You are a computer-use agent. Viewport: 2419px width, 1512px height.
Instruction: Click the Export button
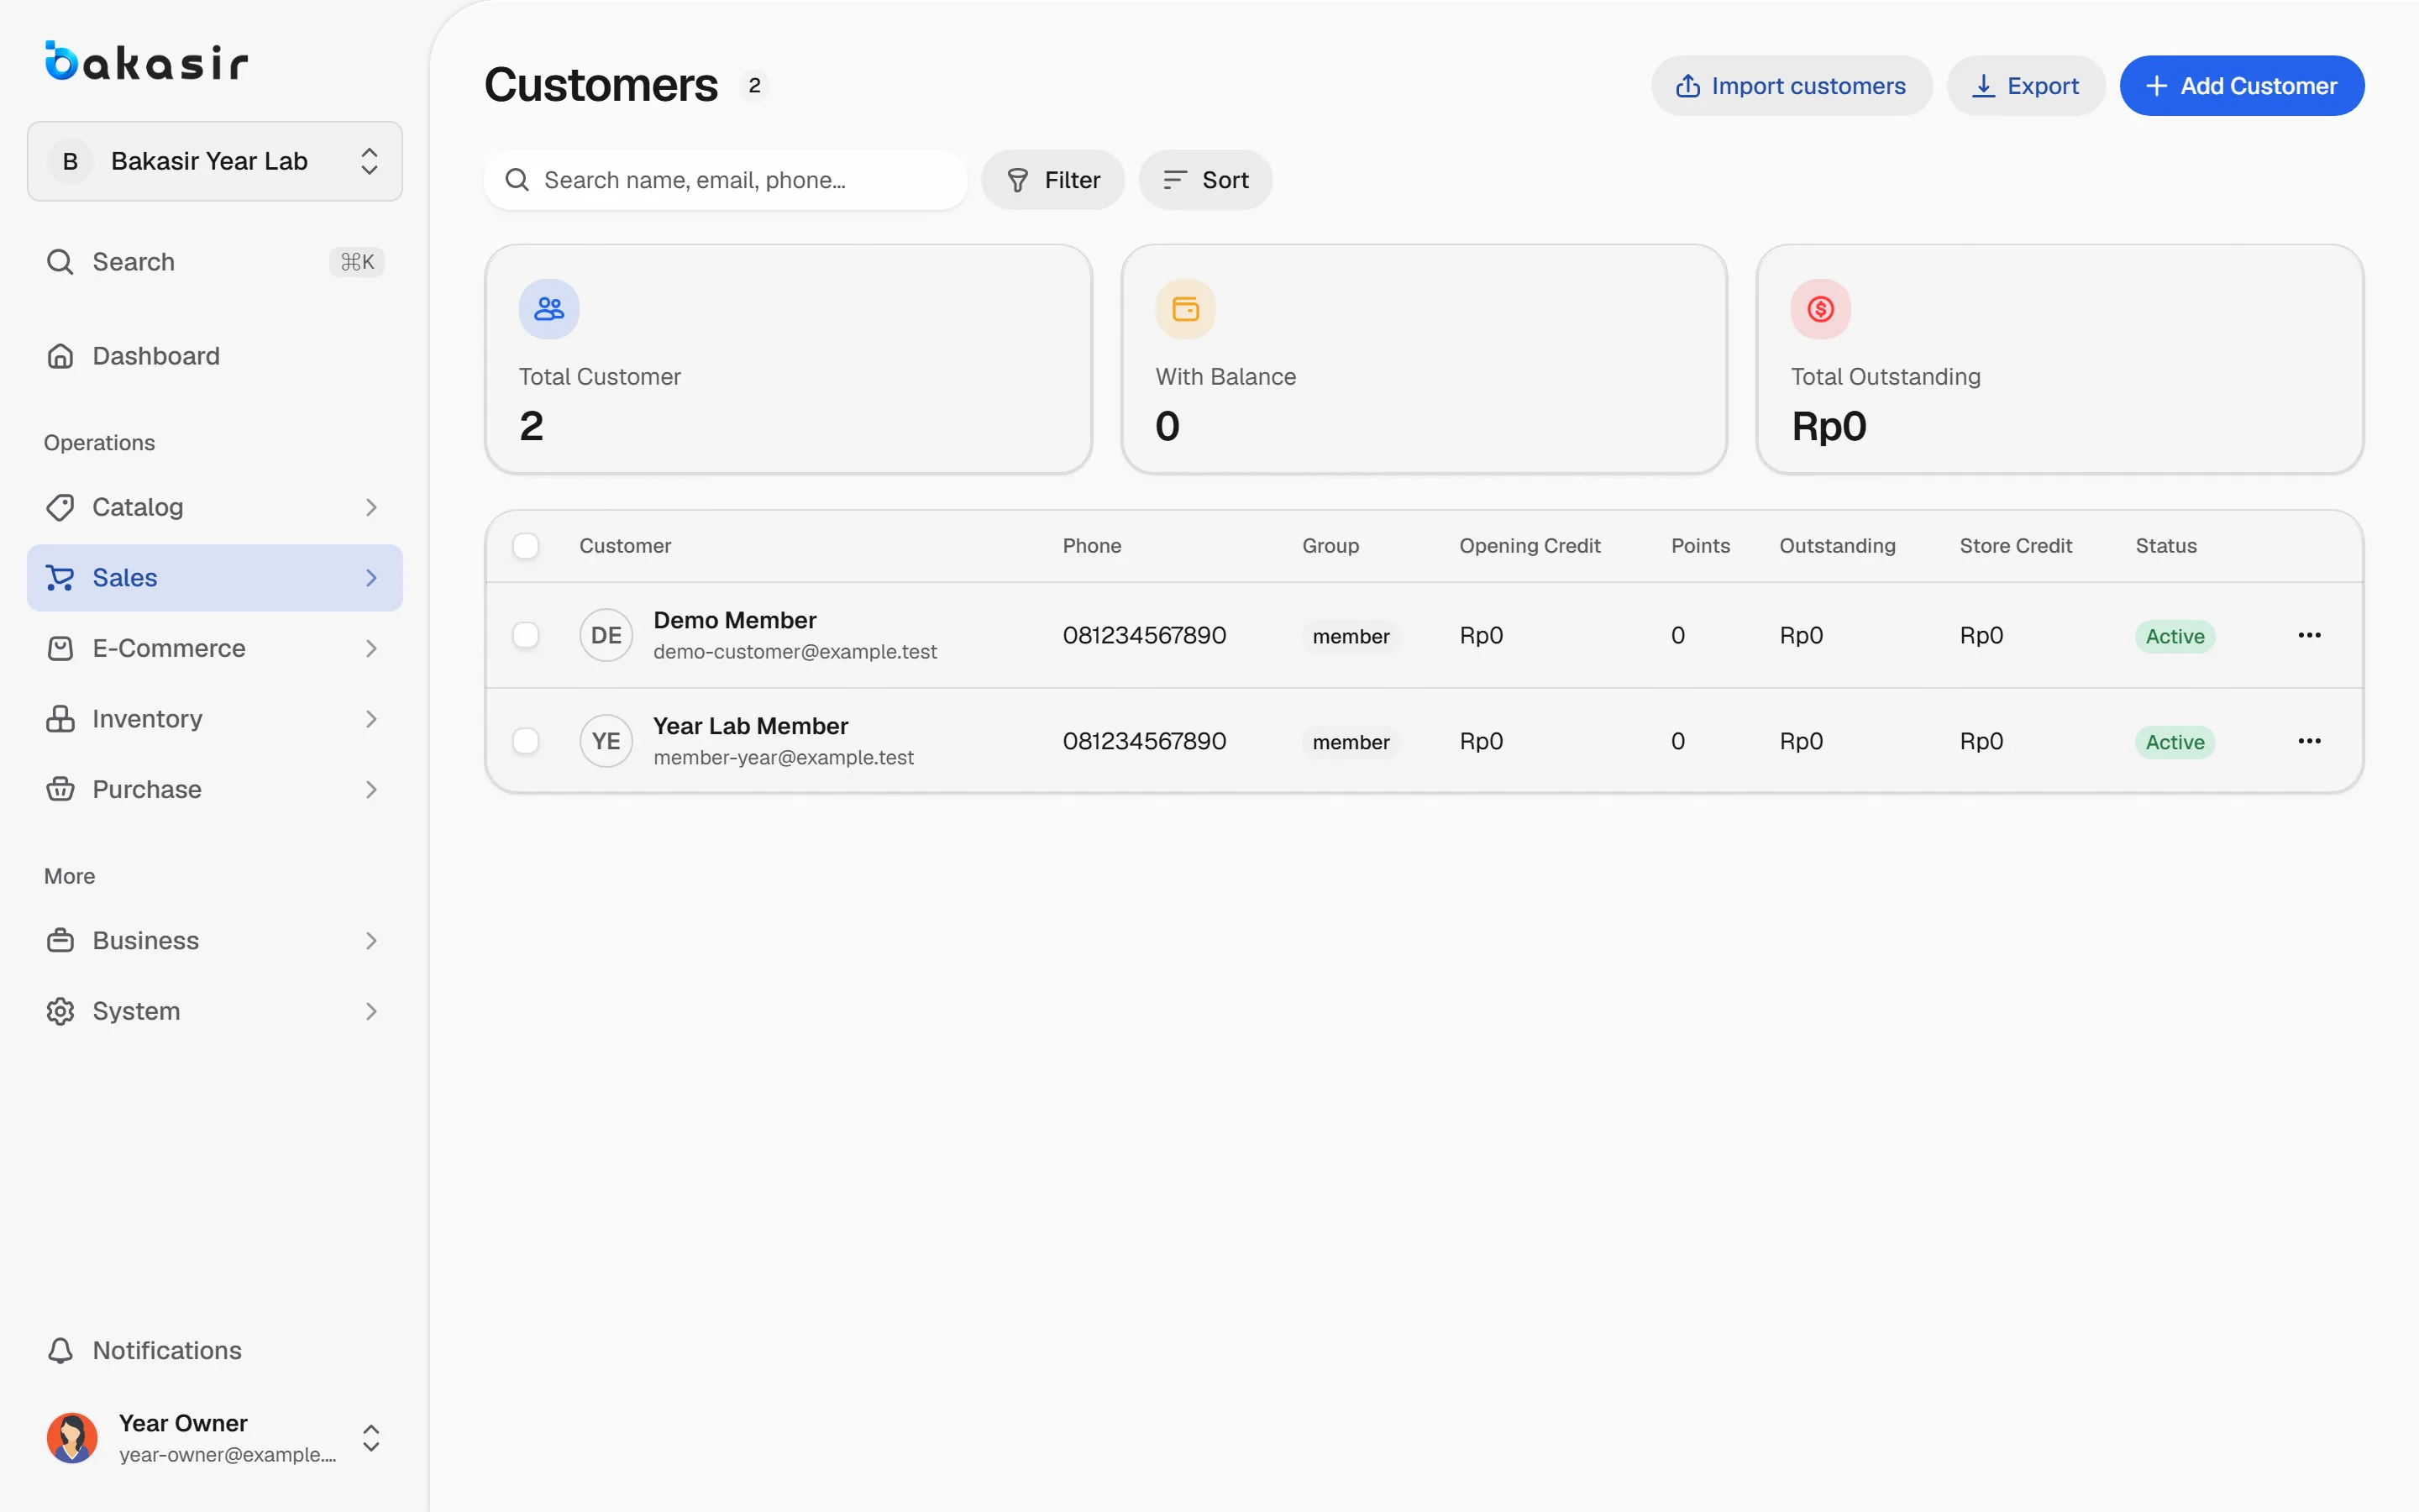click(2026, 86)
